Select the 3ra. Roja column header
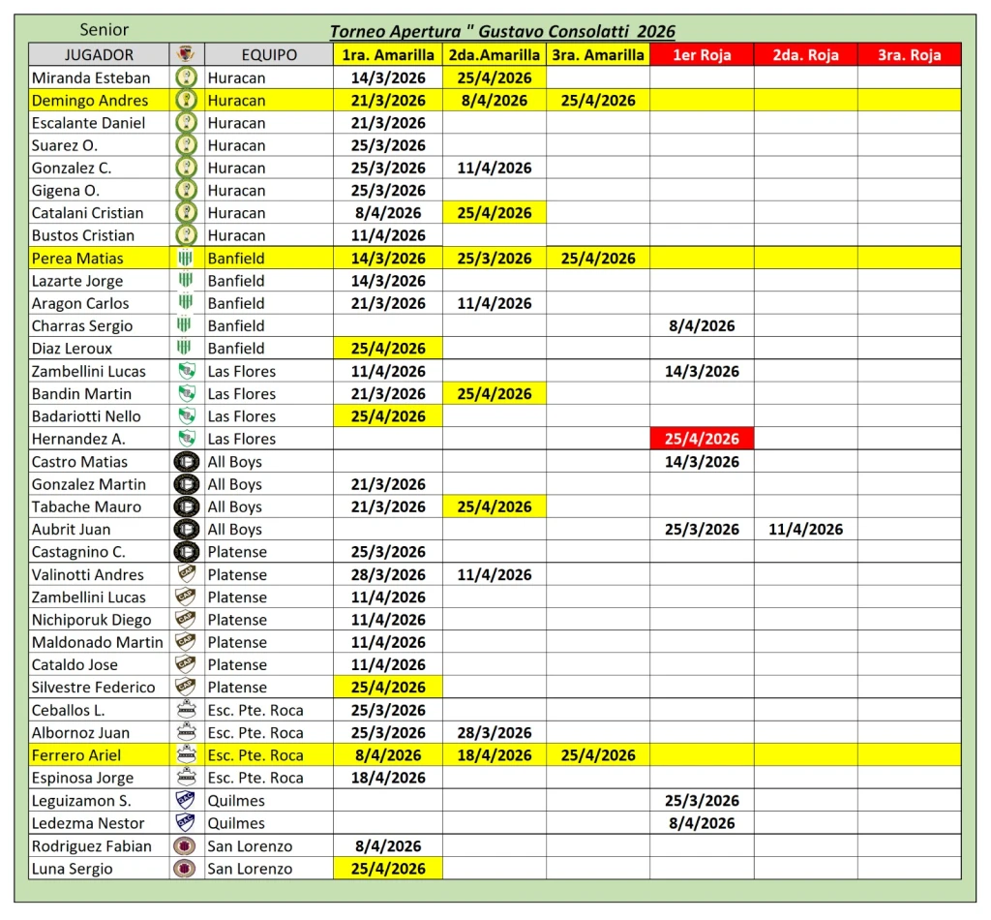The width and height of the screenshot is (991, 920). (x=910, y=54)
